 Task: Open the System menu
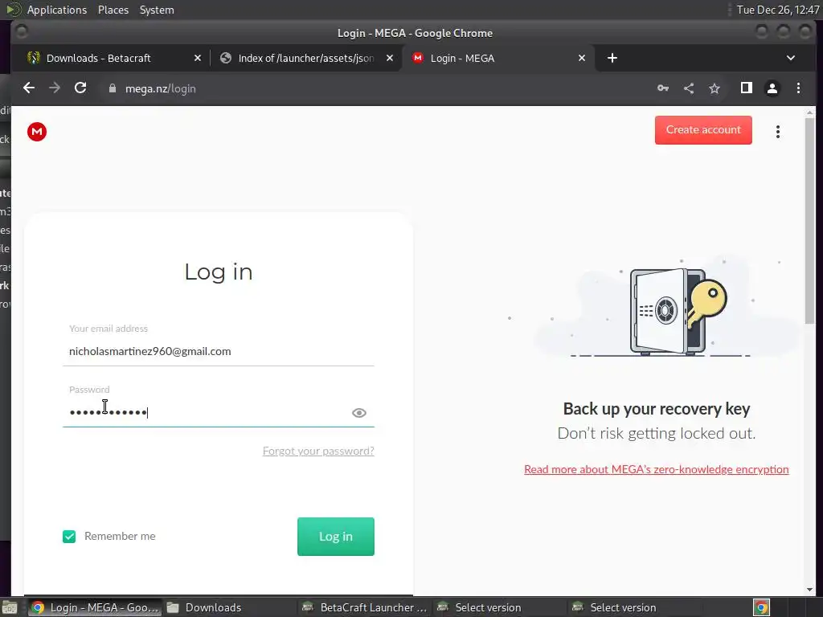[x=157, y=10]
